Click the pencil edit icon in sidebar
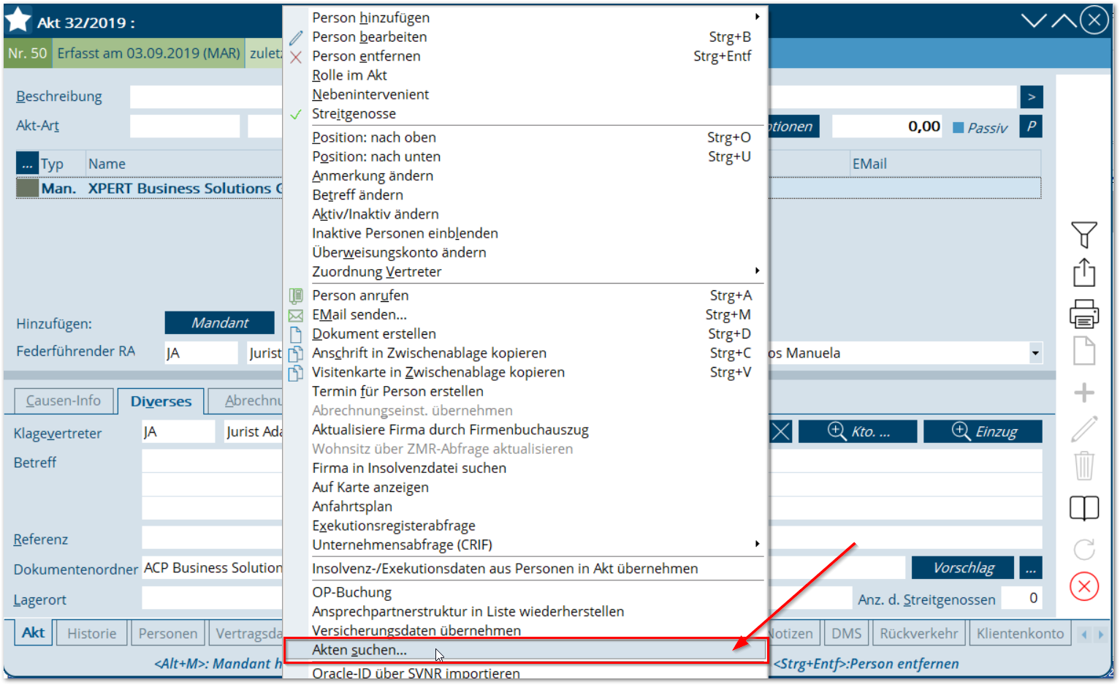1120x685 pixels. [1084, 429]
